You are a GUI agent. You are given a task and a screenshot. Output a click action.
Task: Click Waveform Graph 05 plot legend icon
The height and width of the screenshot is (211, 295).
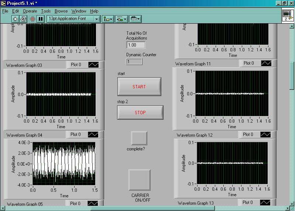tap(93, 204)
